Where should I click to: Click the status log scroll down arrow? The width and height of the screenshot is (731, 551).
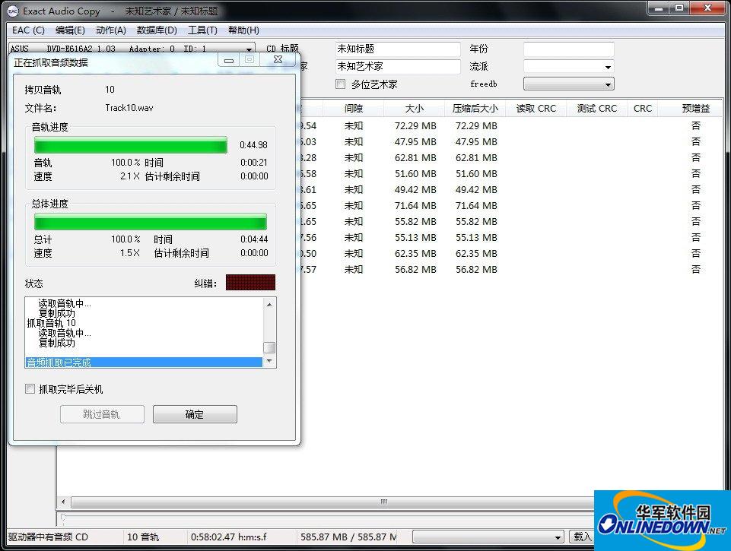click(269, 361)
